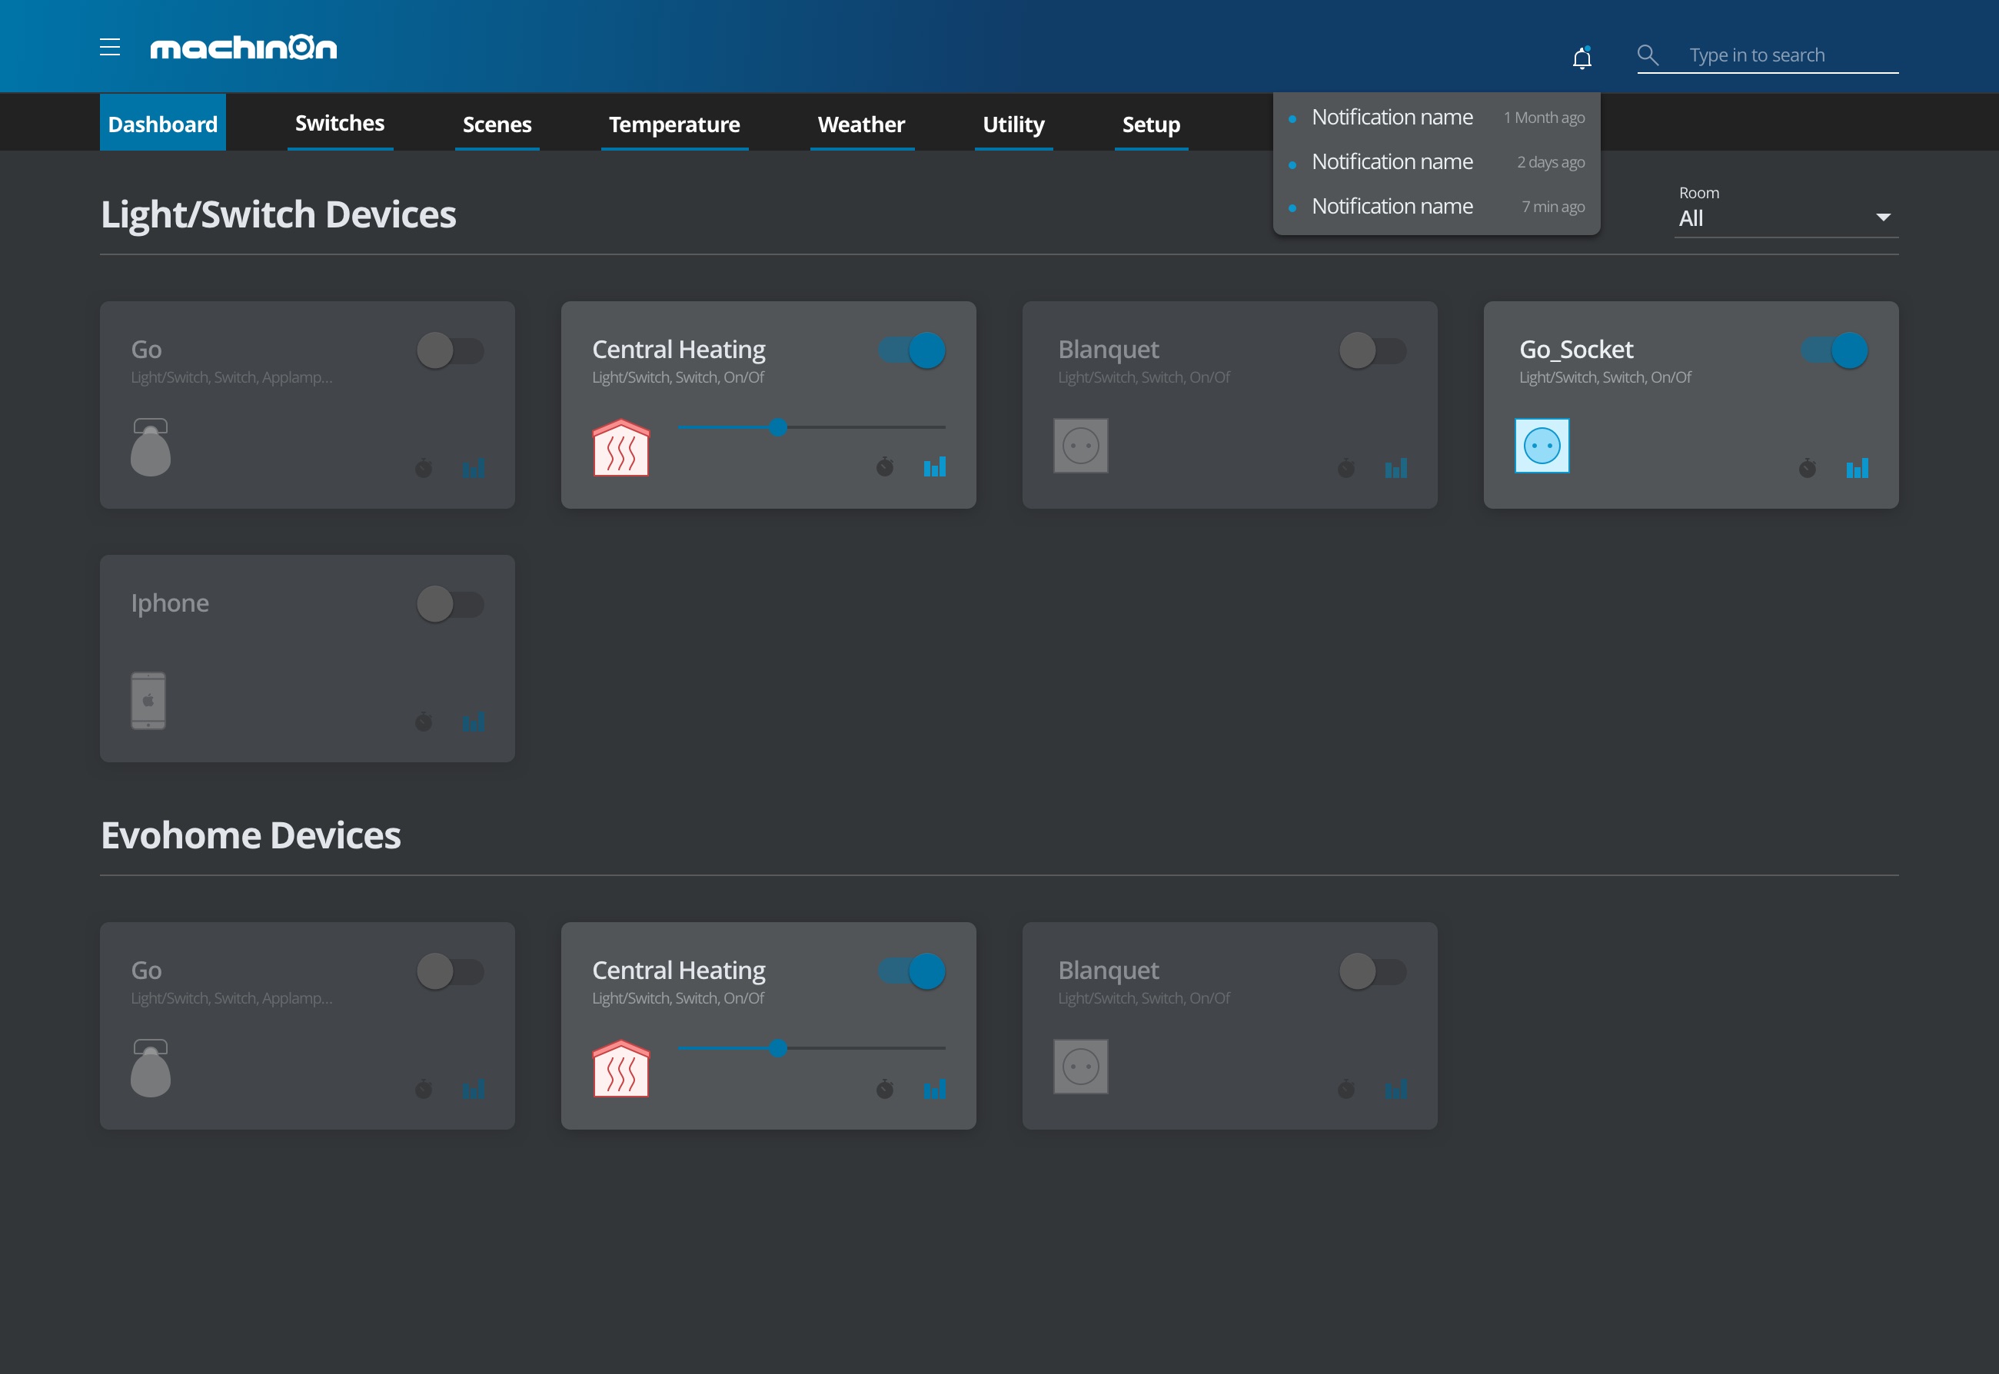Open timer for Blanquet in Evohome Devices

(1347, 1089)
